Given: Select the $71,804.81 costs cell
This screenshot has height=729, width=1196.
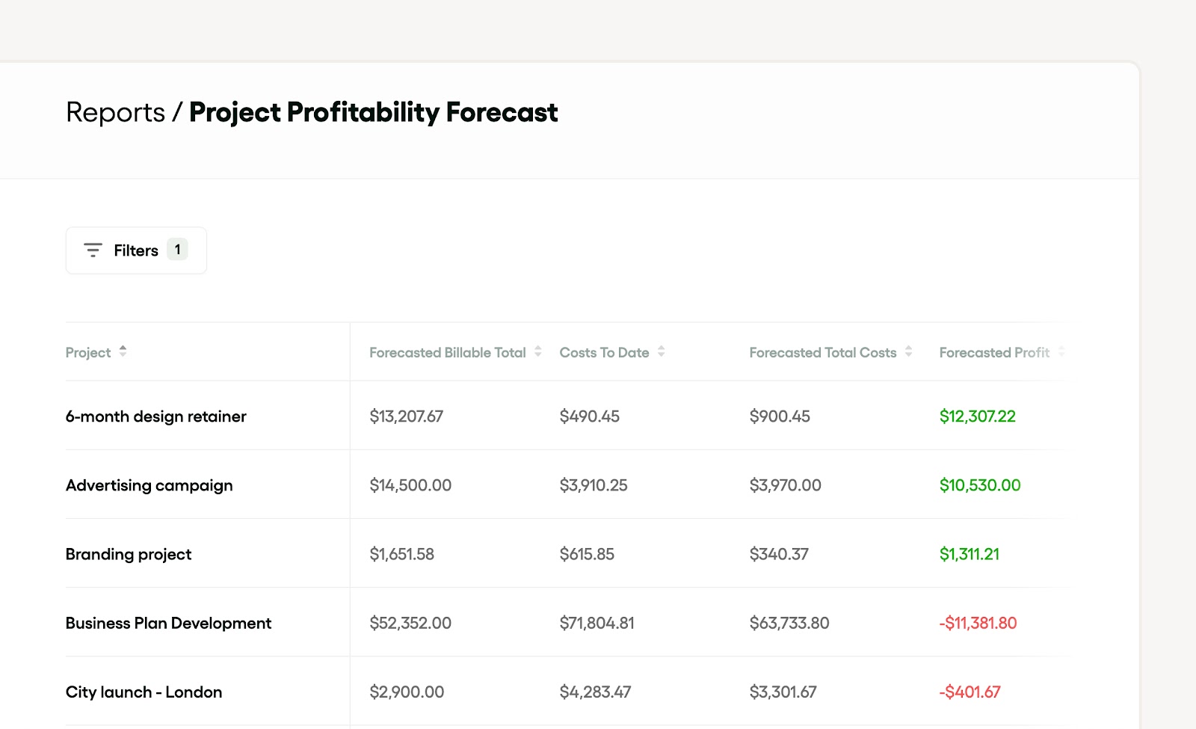Looking at the screenshot, I should coord(597,623).
